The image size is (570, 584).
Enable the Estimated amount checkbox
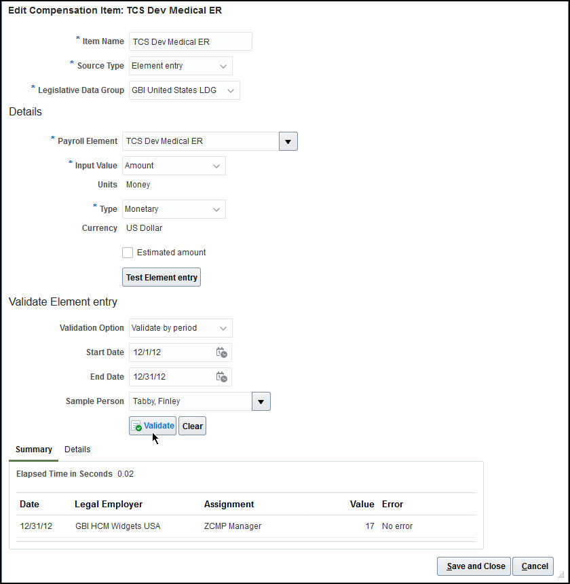(x=128, y=253)
